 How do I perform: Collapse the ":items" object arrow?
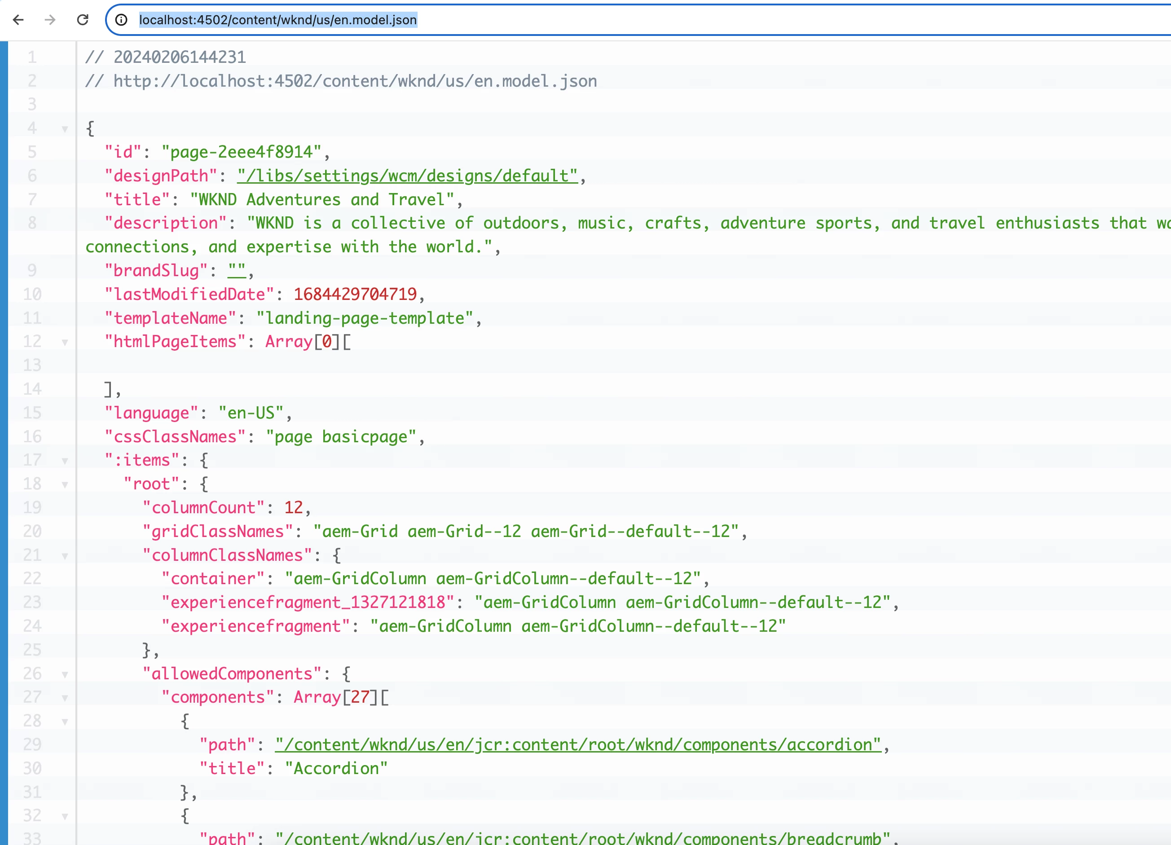click(65, 461)
